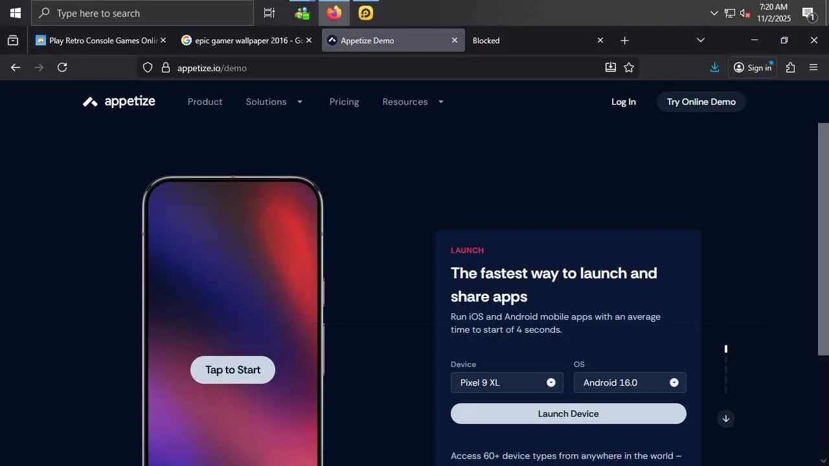This screenshot has width=829, height=466.
Task: Click the muted volume icon in tray
Action: pos(745,13)
